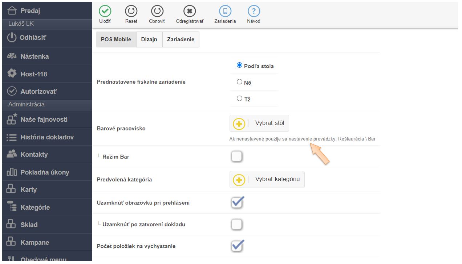The height and width of the screenshot is (264, 462).
Task: Uncheck Uzamknúť obrazovku pri prehlásení
Action: (237, 203)
